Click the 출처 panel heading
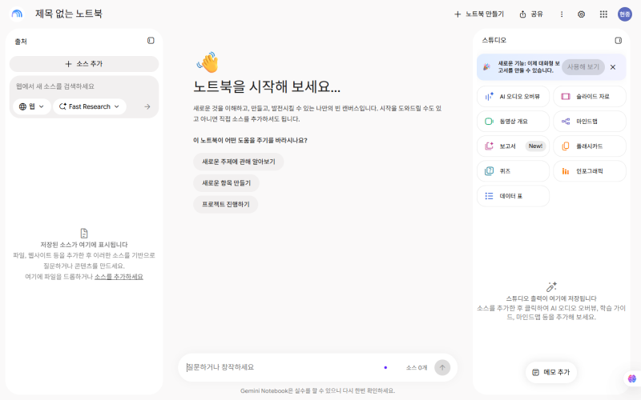 click(x=21, y=42)
